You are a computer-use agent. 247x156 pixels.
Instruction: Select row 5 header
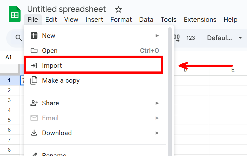9,120
